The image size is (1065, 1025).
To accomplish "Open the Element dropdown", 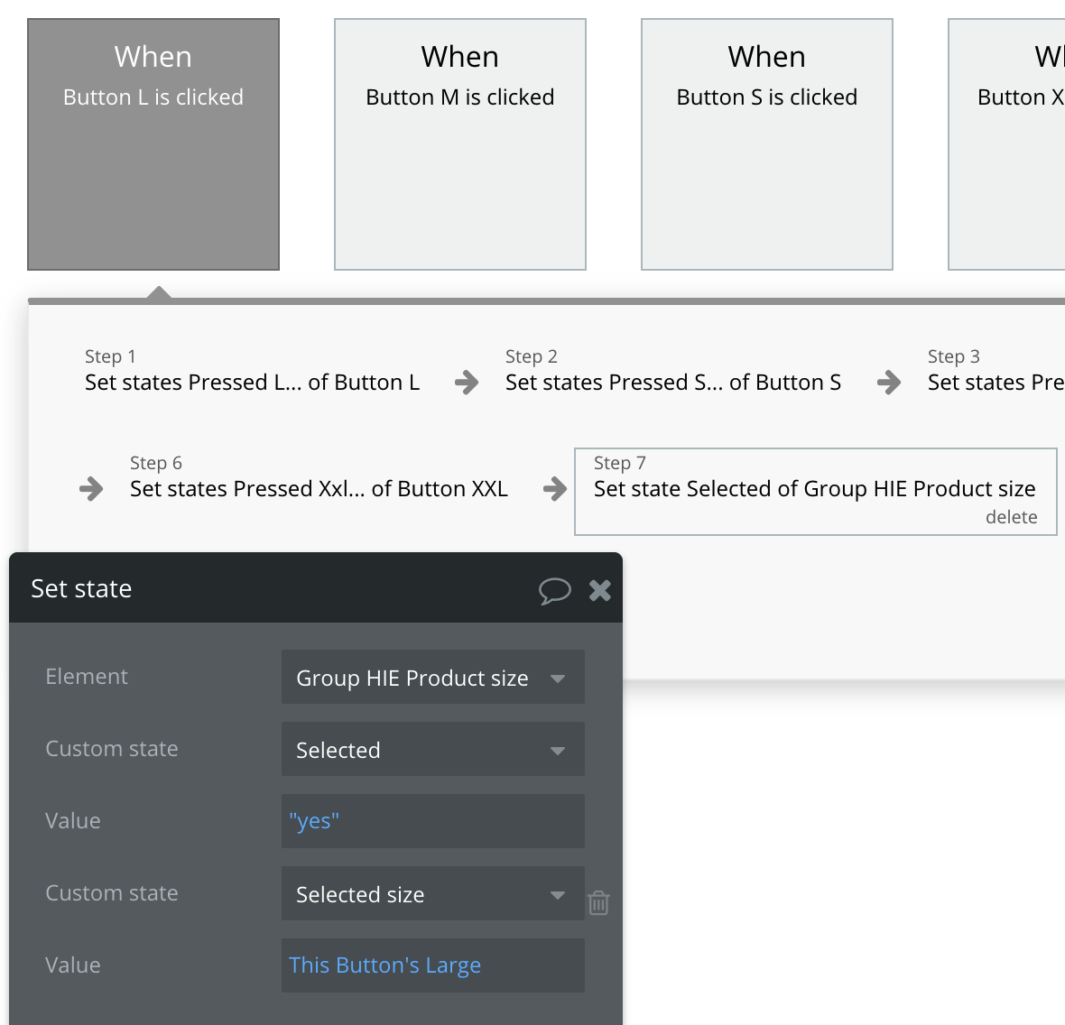I will (432, 678).
